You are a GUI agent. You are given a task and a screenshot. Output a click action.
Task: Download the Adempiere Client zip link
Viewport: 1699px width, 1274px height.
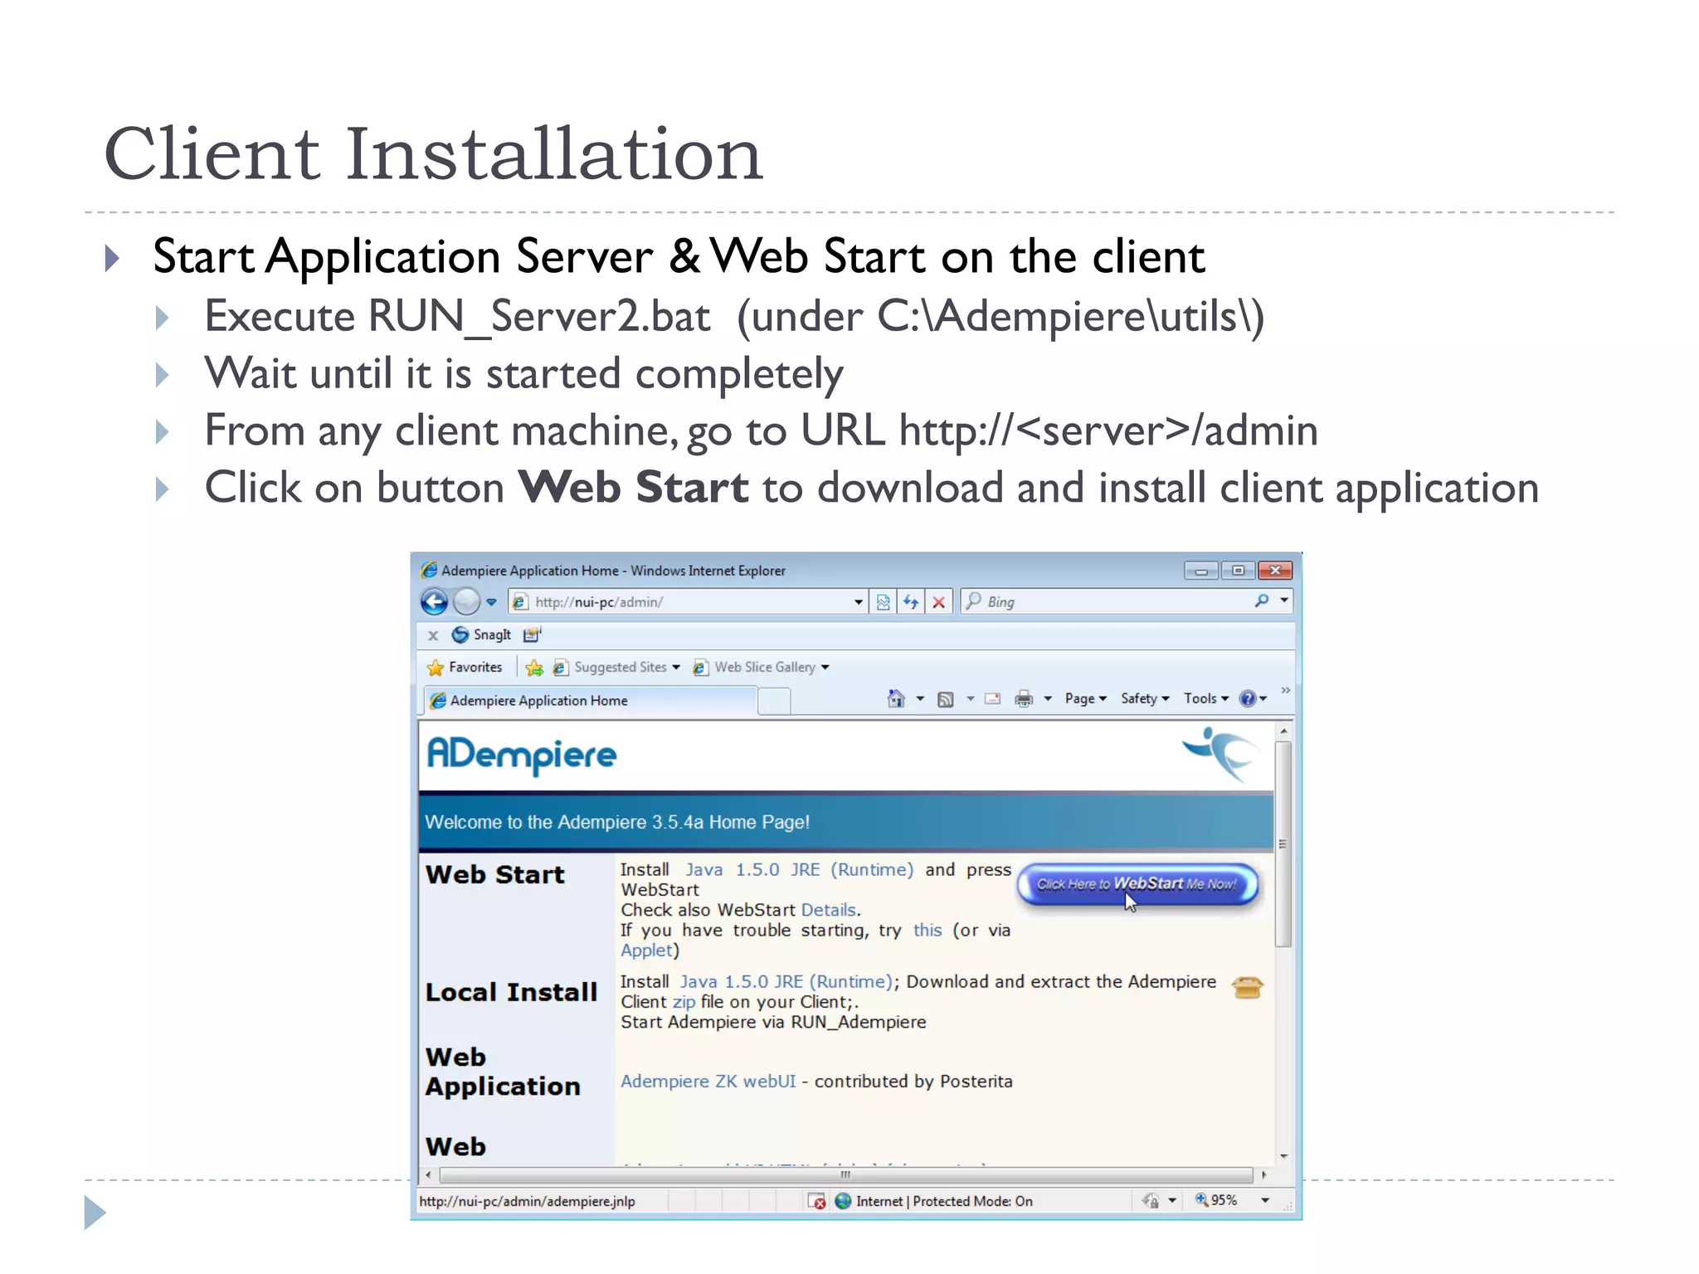[684, 1003]
